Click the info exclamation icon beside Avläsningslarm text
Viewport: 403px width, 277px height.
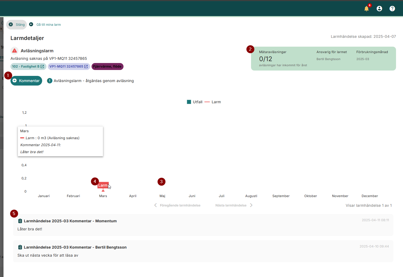tap(50, 81)
